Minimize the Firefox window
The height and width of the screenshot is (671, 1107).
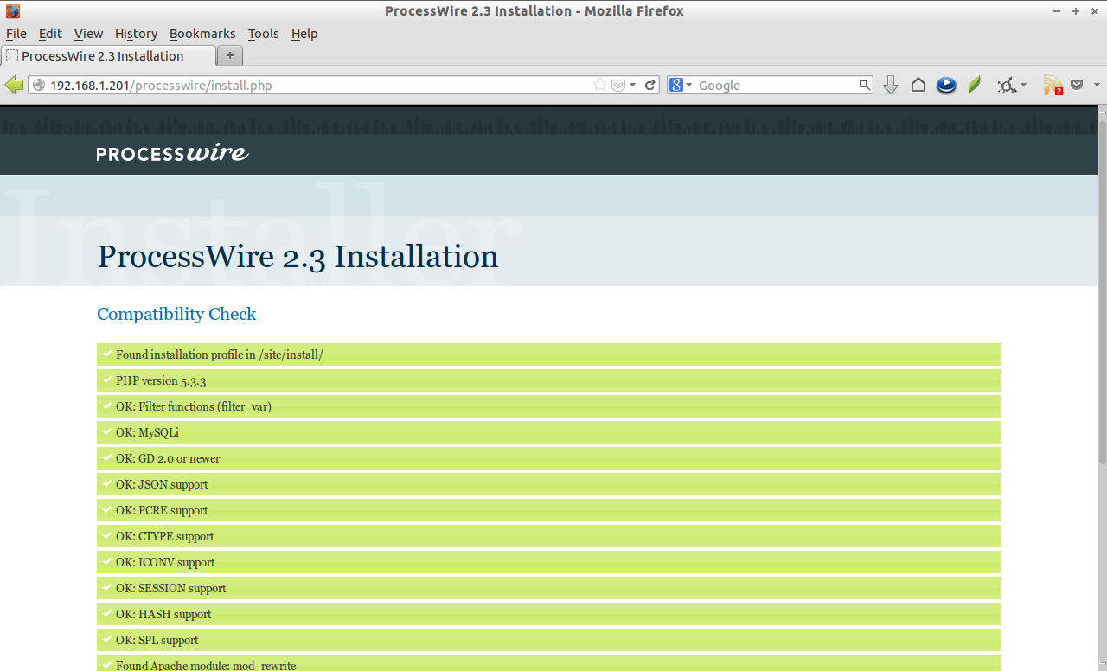(x=1058, y=11)
